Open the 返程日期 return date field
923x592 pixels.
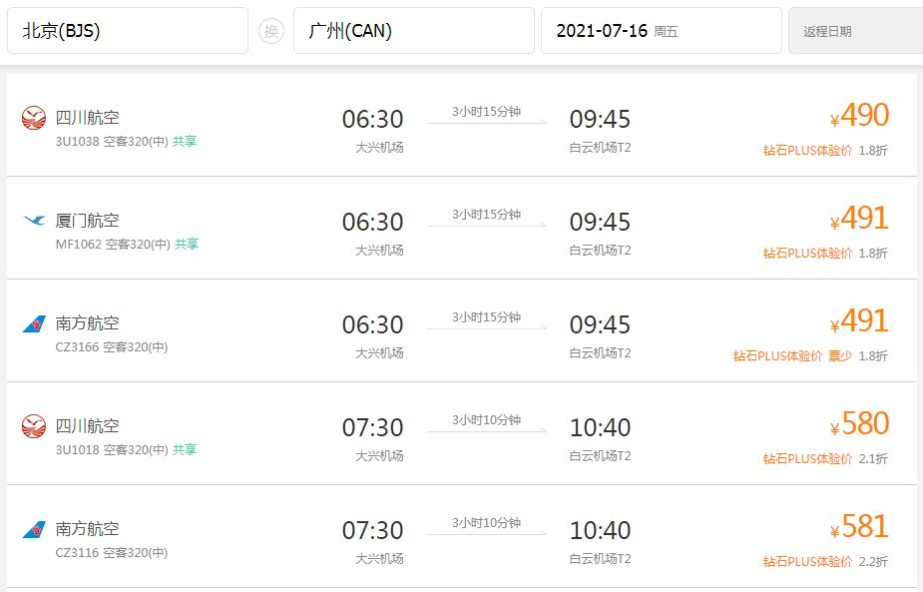[856, 31]
